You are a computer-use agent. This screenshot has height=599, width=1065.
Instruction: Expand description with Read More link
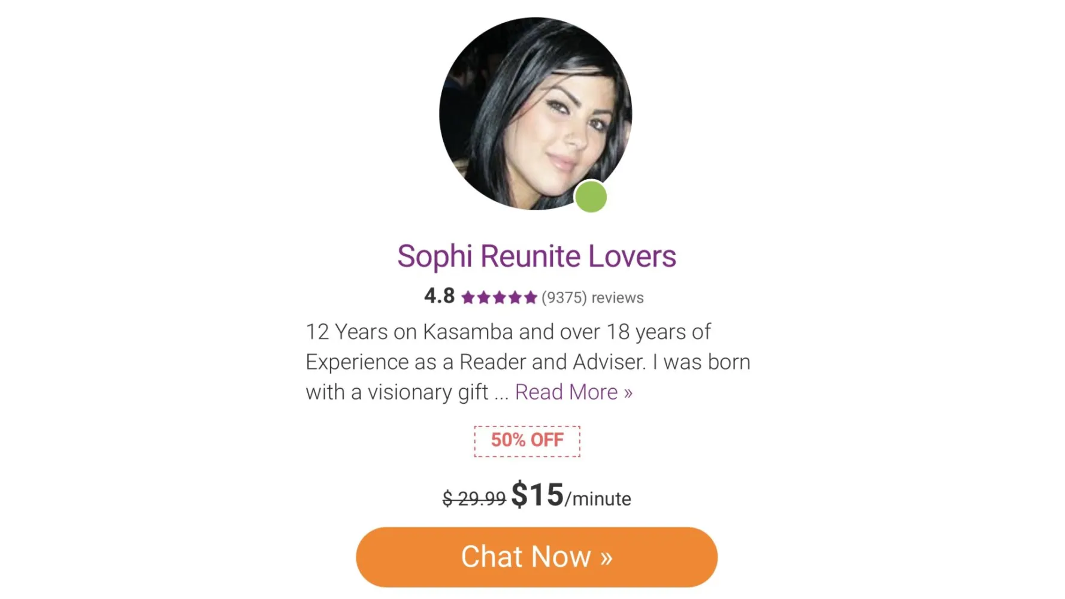coord(573,392)
